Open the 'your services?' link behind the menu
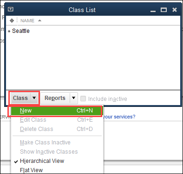The width and height of the screenshot is (183, 174). point(119,117)
